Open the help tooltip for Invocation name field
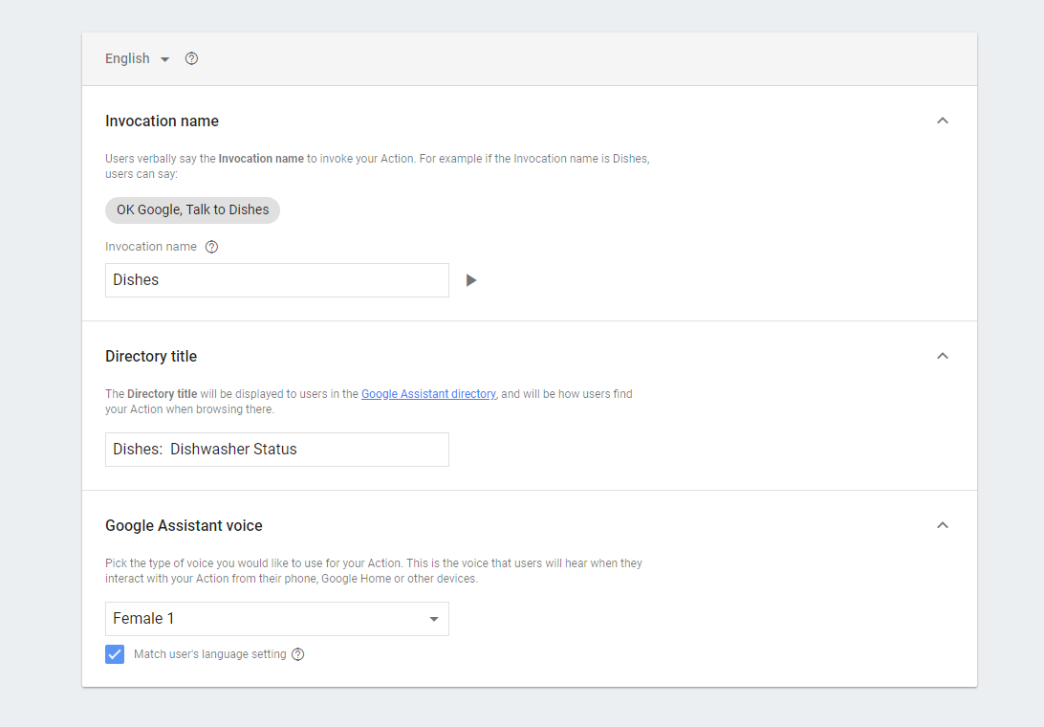 coord(212,247)
